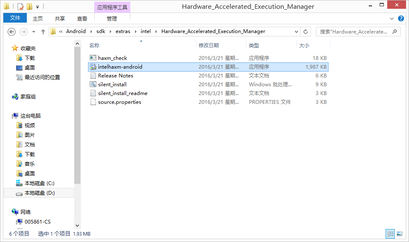Select the 管理 application tools tab
Viewport: 409px width, 242px height.
click(112, 18)
